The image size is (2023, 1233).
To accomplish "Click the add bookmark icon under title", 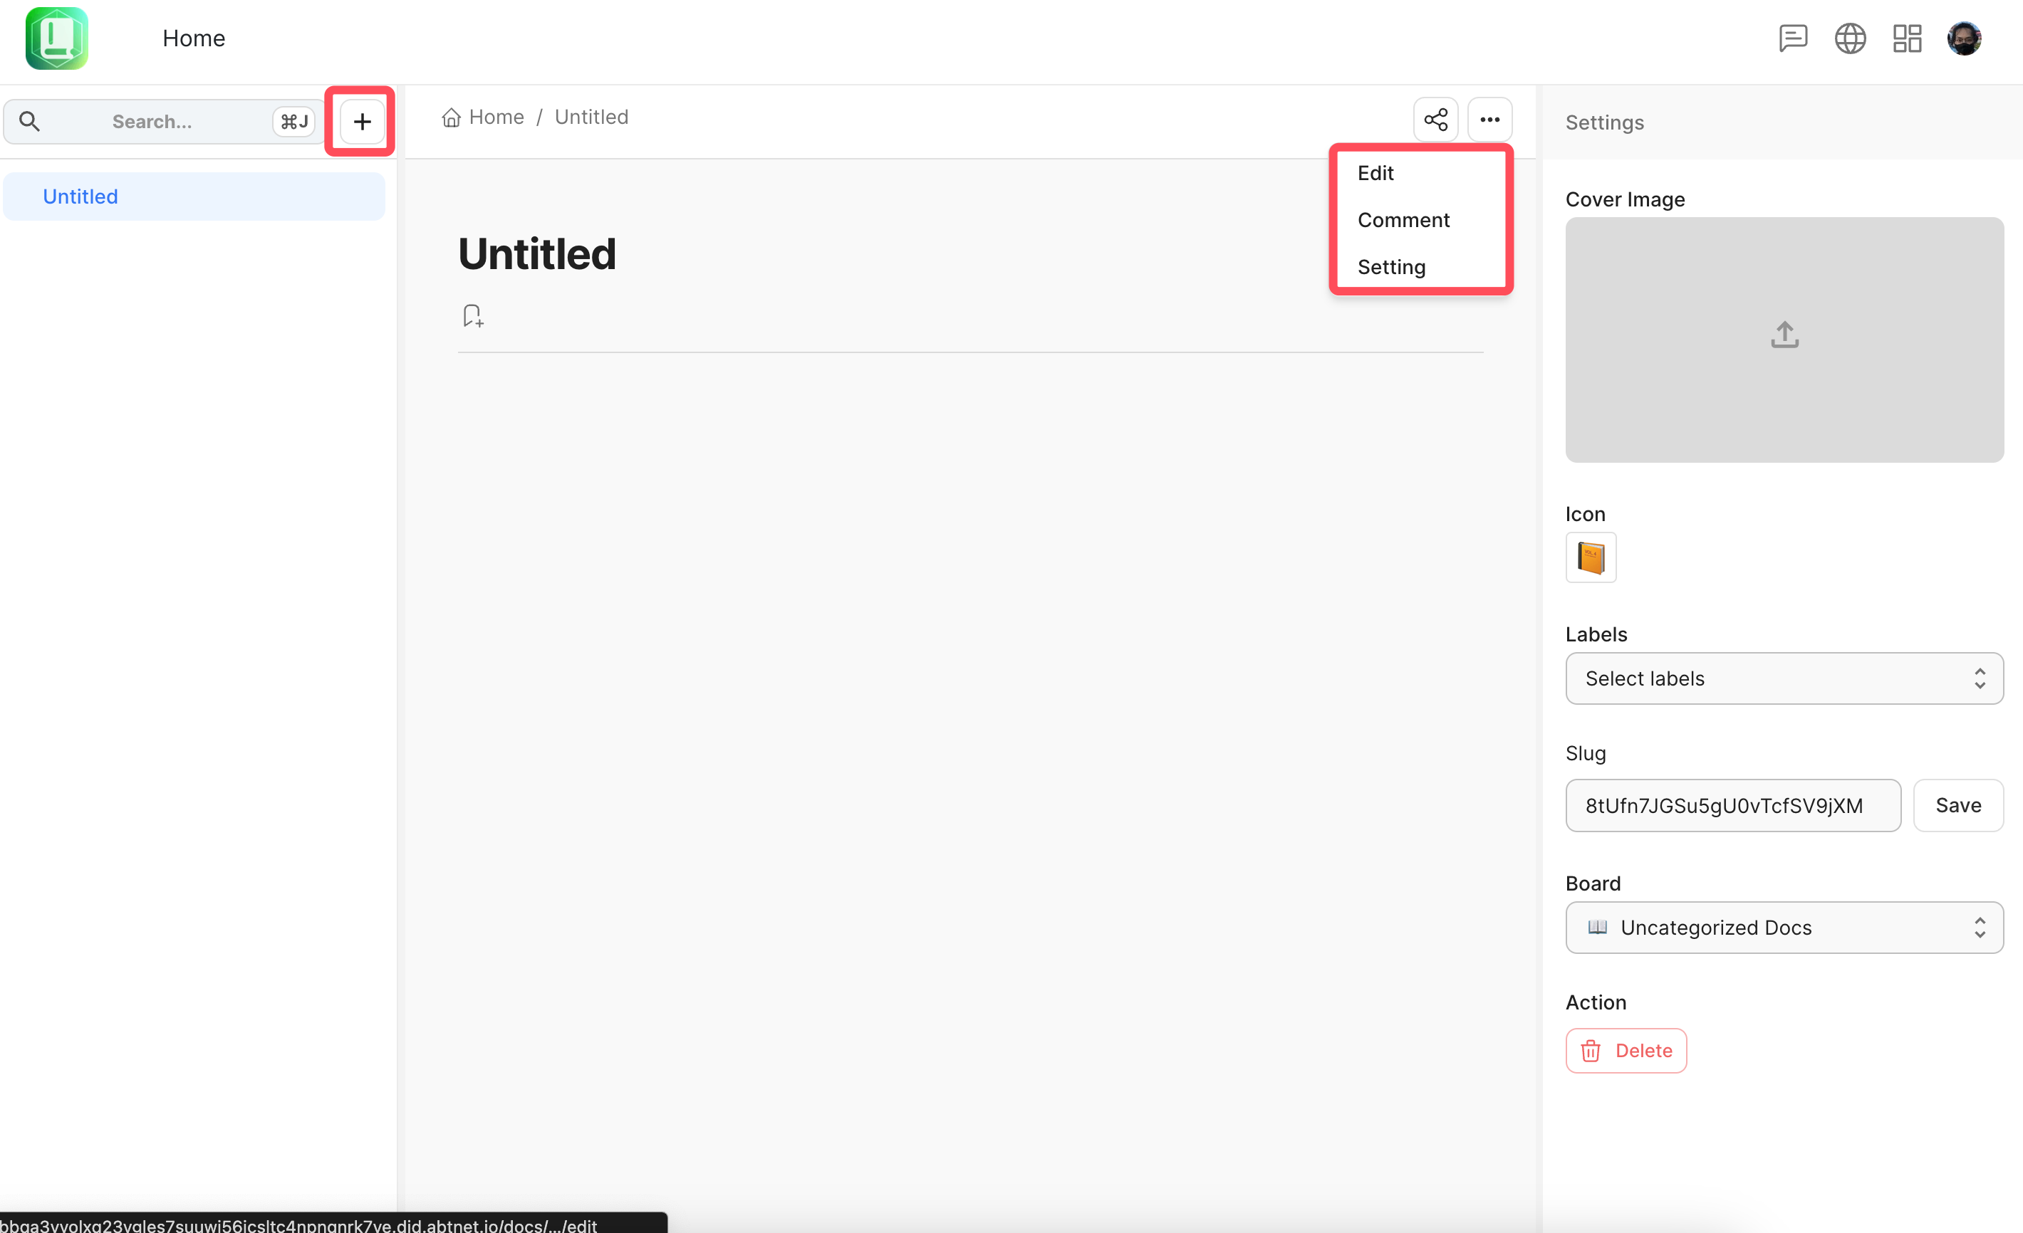I will pos(472,316).
